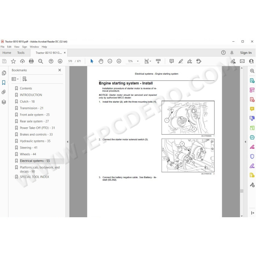
Task: Open the Sign menu
Action: click(25, 47)
